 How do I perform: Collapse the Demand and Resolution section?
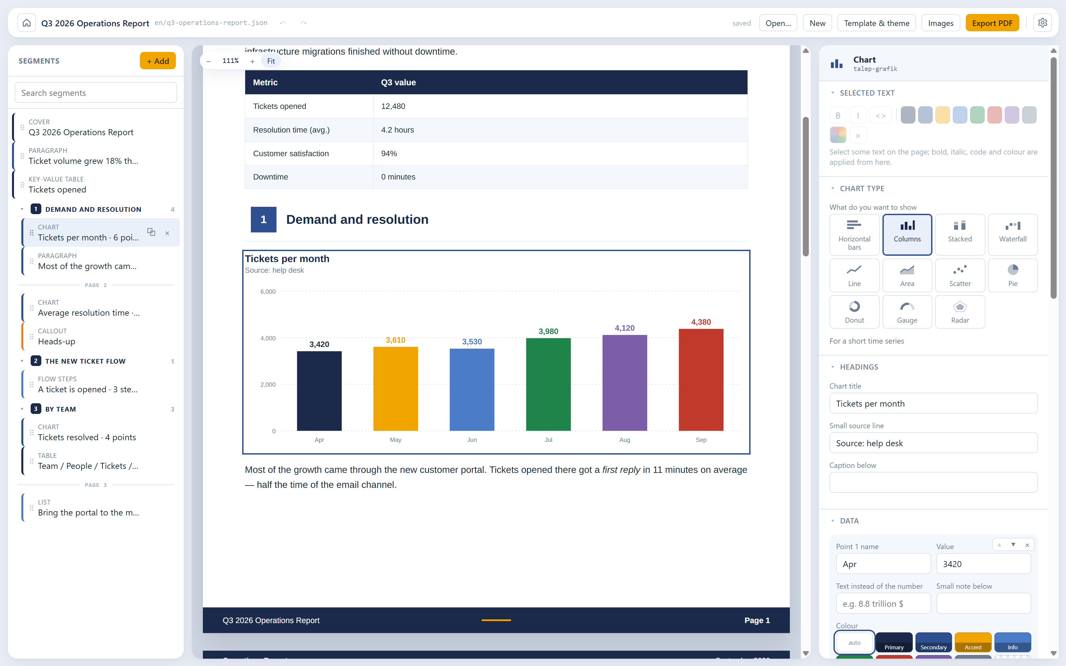tap(22, 209)
